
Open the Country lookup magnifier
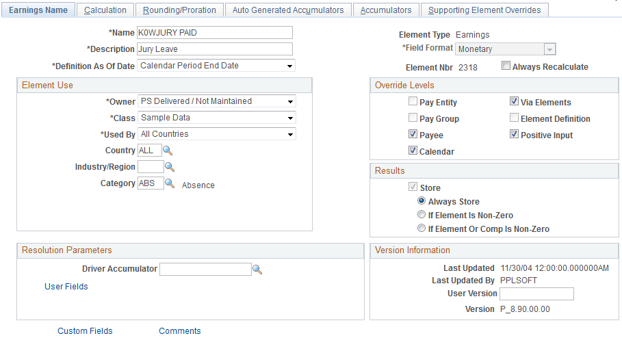pos(169,151)
